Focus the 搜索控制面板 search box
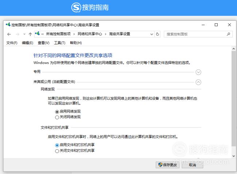This screenshot has width=237, height=174. click(x=198, y=34)
